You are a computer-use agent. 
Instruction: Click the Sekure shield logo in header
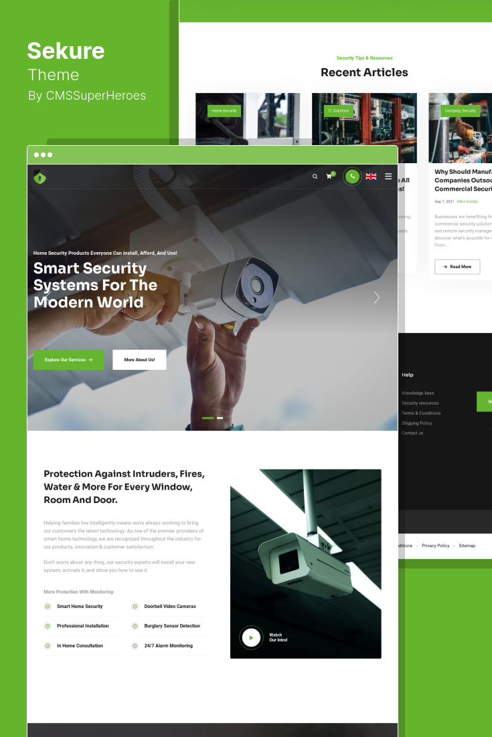(40, 177)
